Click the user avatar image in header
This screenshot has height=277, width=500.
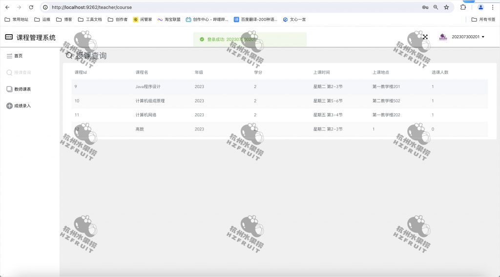[443, 37]
